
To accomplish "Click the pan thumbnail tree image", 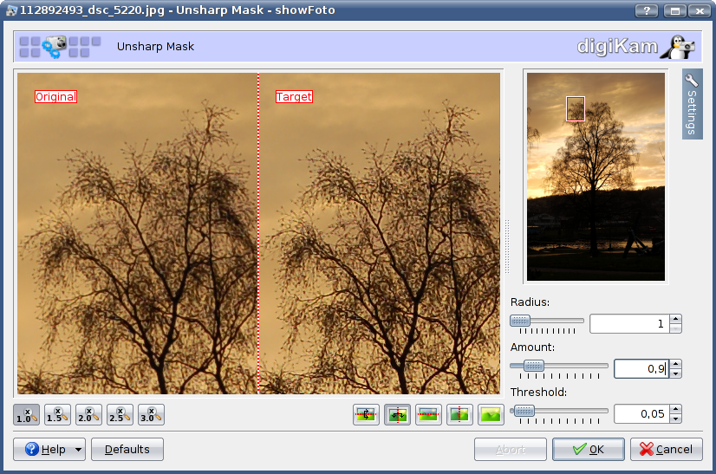I will pos(596,177).
